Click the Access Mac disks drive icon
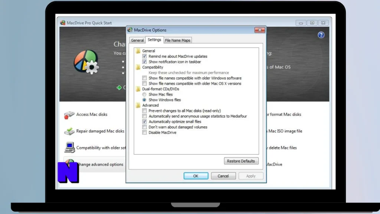The height and width of the screenshot is (214, 380). 69,115
